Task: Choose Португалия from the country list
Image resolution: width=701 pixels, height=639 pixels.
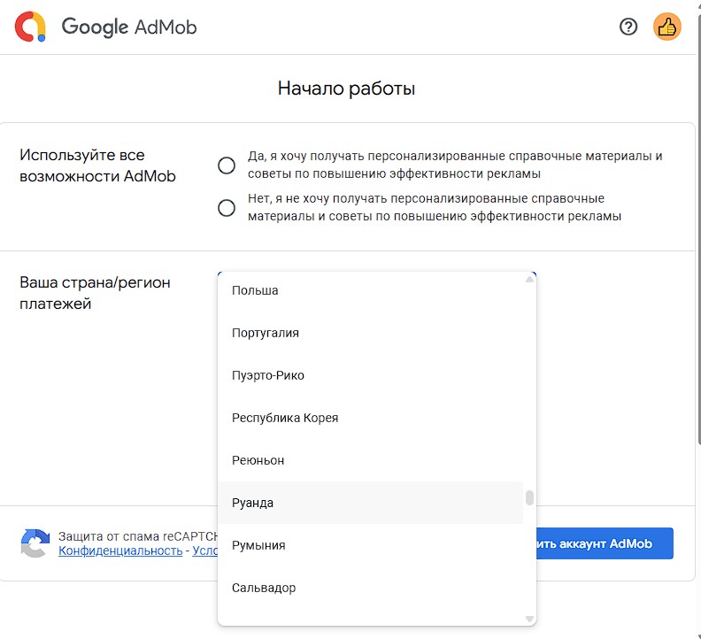Action: tap(370, 333)
